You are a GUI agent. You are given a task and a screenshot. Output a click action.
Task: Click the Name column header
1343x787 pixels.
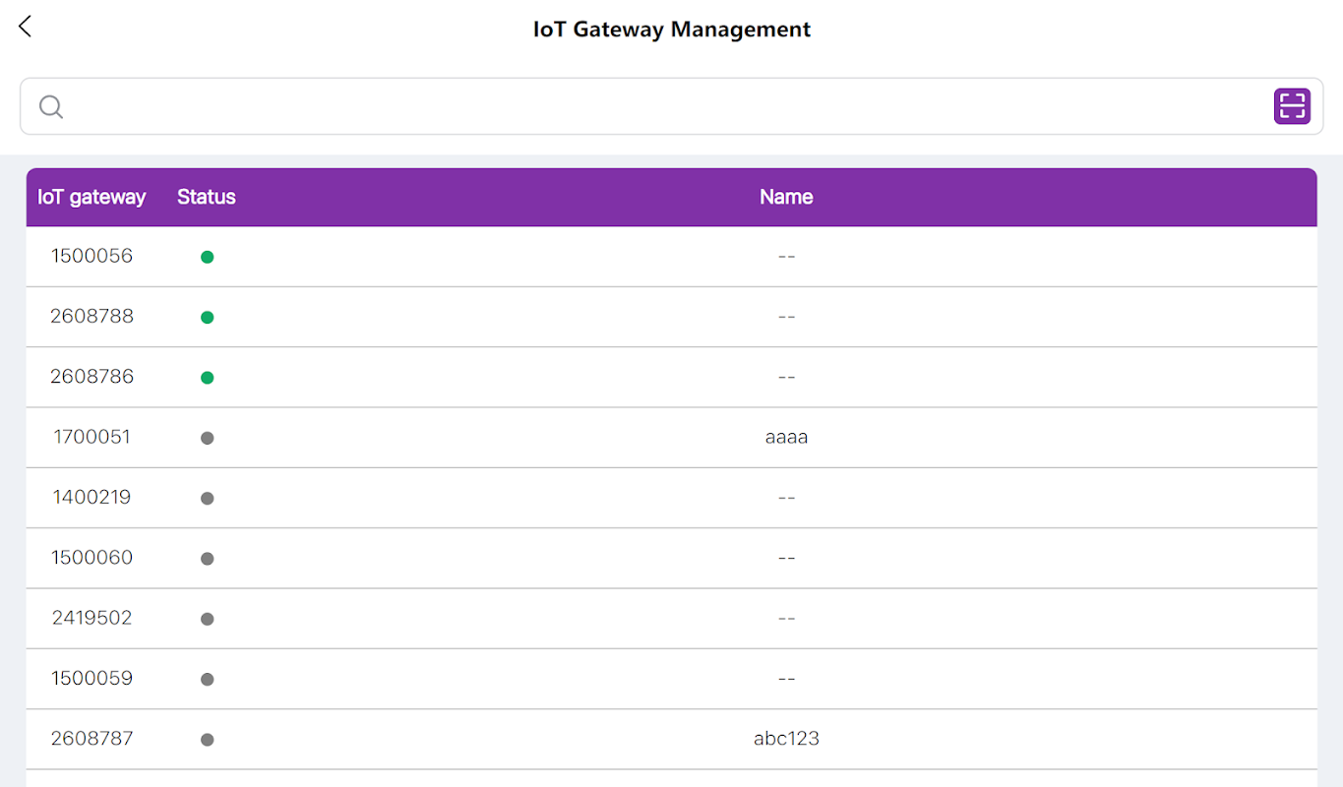coord(786,197)
